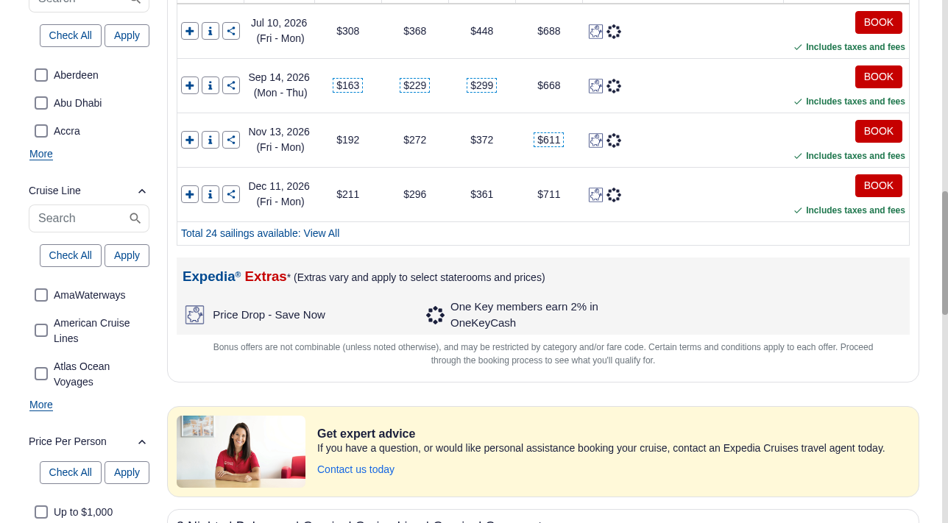Select the $668 price on Sep 14
Screen dimensions: 948x523
point(548,85)
